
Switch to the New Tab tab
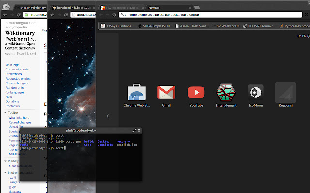click(160, 8)
